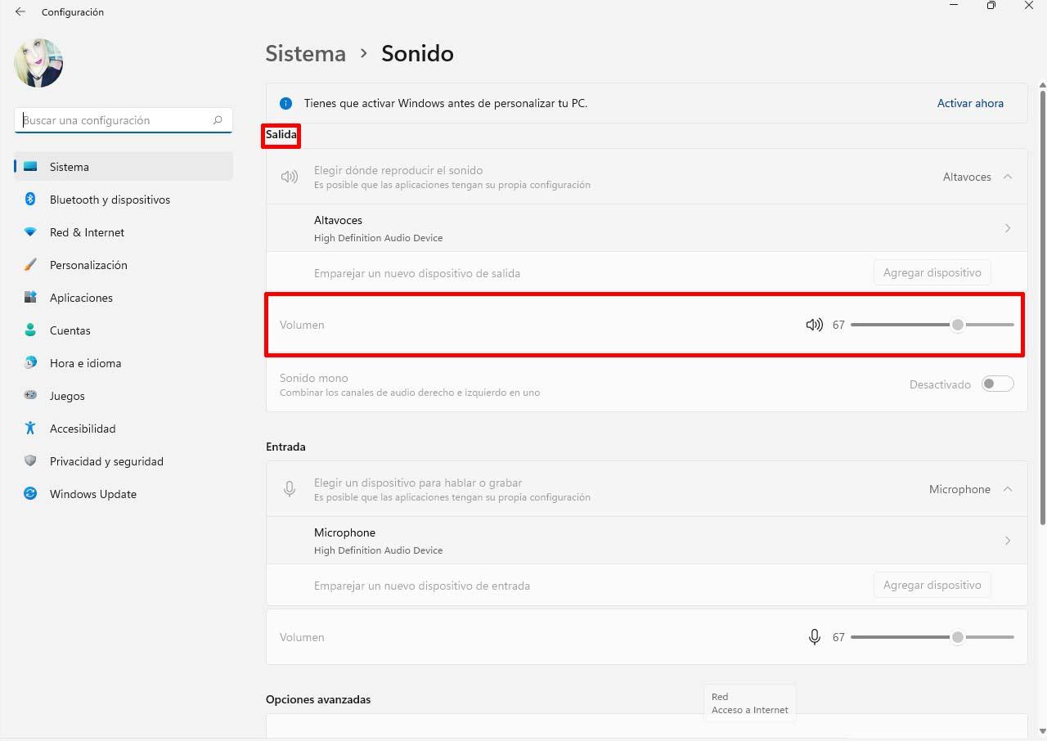Screen dimensions: 1047x741
Task: Open Cuentas settings
Action: click(x=70, y=330)
